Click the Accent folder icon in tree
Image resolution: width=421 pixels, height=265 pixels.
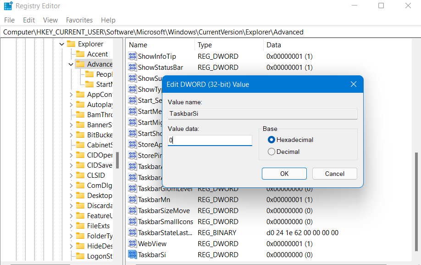(80, 54)
